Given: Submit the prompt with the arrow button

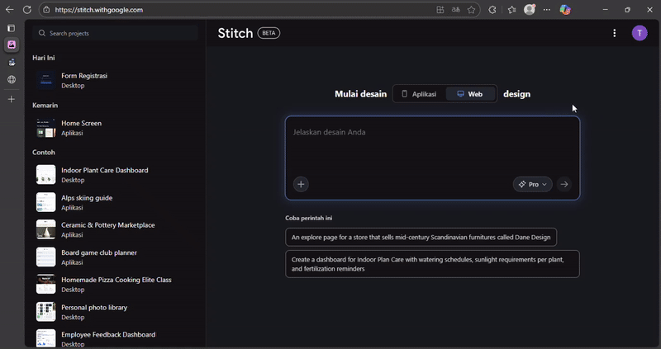Looking at the screenshot, I should [564, 184].
